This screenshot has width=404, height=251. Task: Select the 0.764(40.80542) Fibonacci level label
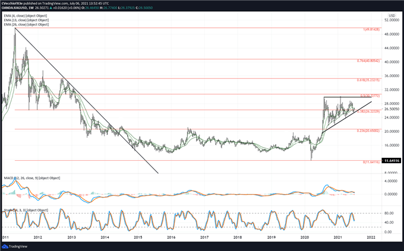368,61
